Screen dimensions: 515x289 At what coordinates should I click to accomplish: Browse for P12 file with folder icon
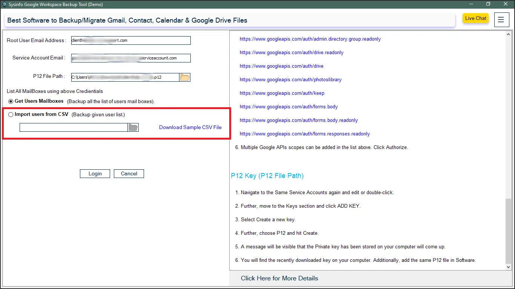pos(185,78)
